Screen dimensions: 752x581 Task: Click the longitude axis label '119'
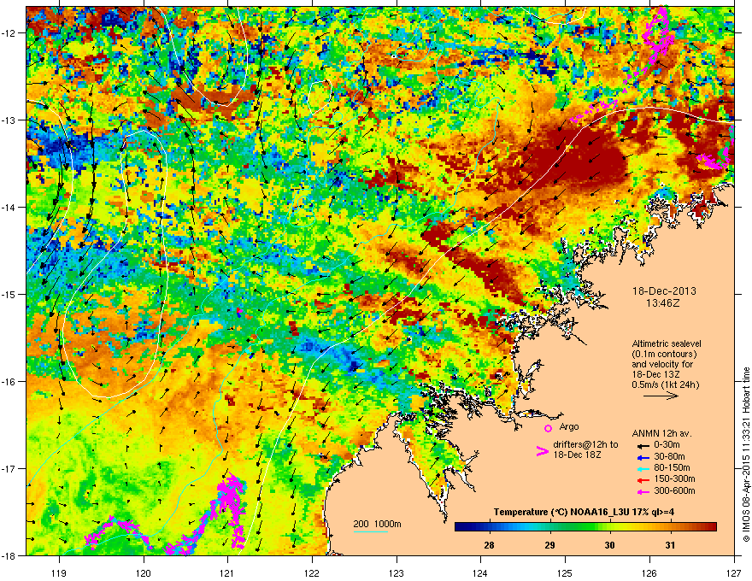(x=60, y=572)
